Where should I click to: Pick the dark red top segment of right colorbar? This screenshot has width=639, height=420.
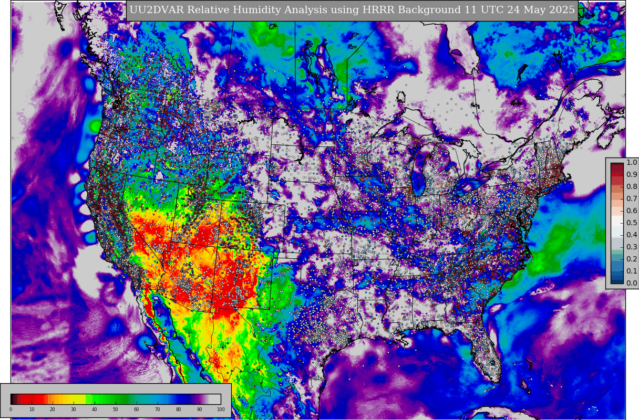coord(617,168)
